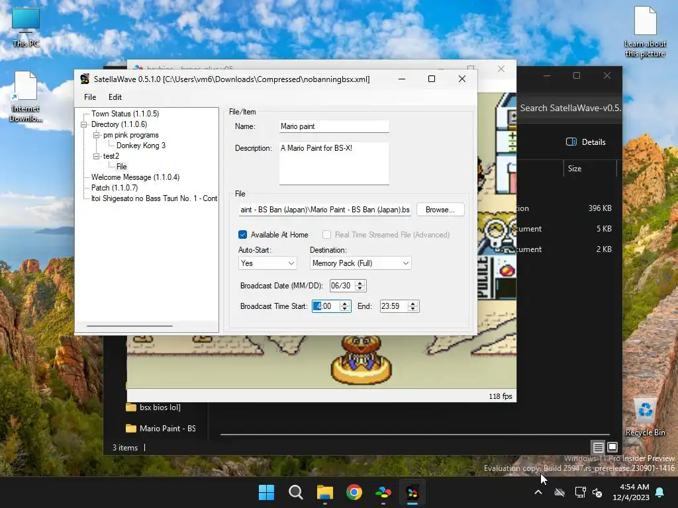Open the Recycle Bin desktop icon

[x=645, y=418]
